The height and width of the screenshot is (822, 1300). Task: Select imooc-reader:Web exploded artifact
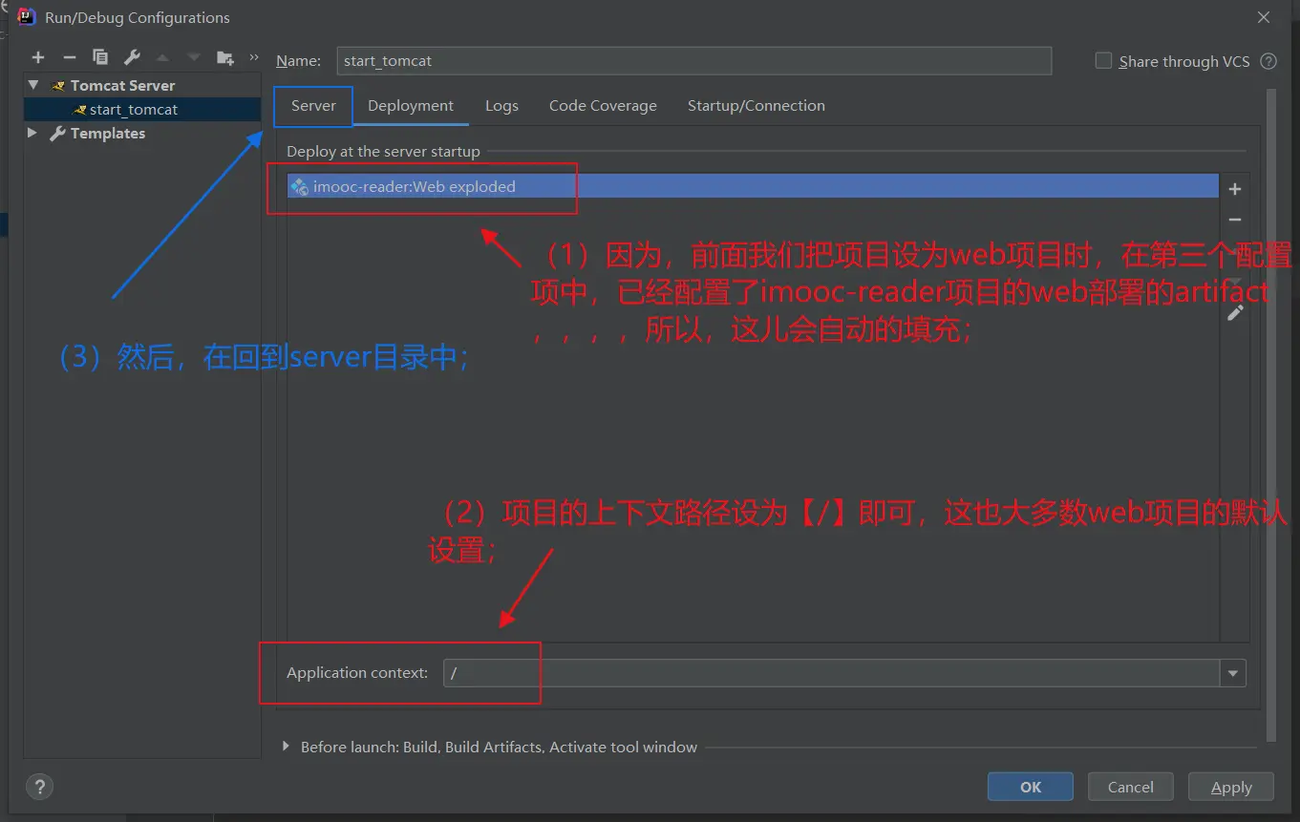[414, 187]
